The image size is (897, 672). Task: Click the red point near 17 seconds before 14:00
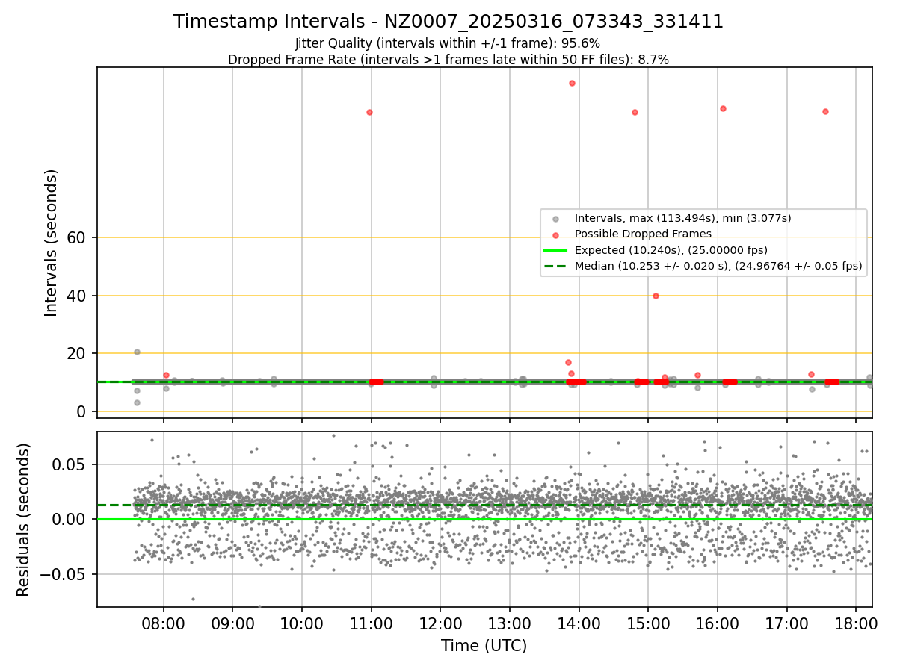click(568, 362)
